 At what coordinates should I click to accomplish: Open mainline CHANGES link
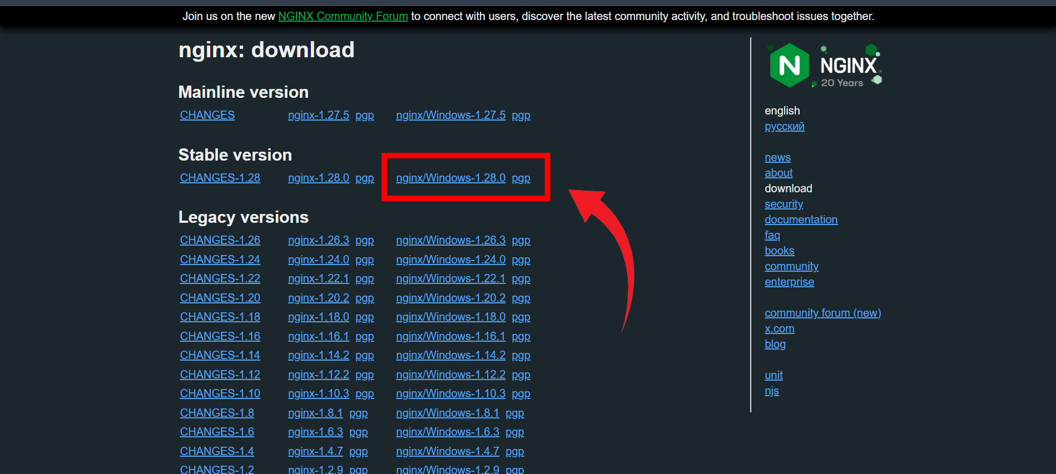pos(207,115)
